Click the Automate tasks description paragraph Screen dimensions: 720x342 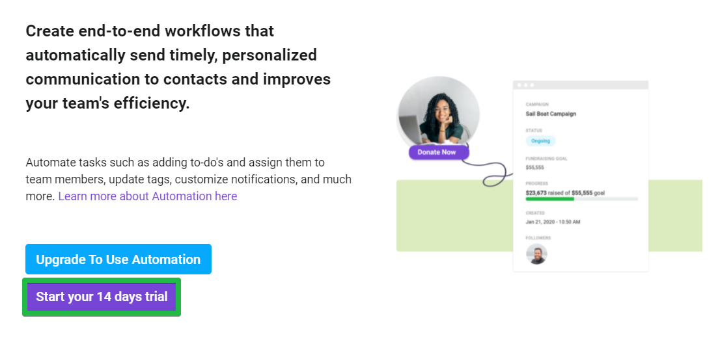[188, 179]
